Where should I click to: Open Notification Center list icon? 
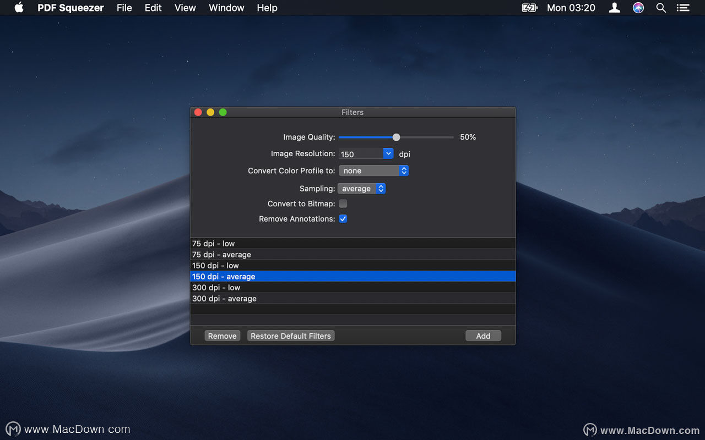click(x=683, y=8)
